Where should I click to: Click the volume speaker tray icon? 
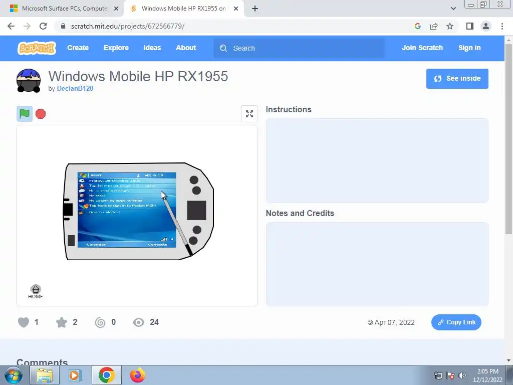coord(462,375)
